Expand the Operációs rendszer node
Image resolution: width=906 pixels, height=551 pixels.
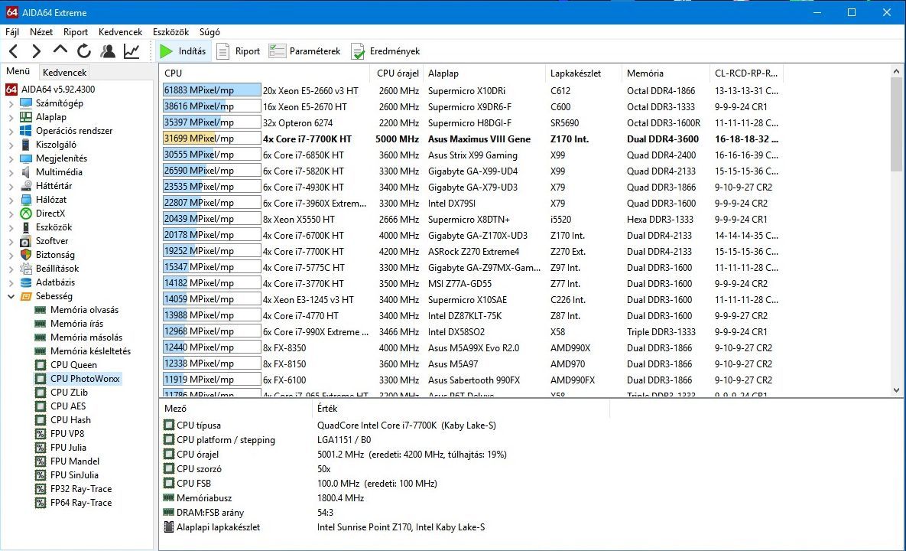click(11, 132)
